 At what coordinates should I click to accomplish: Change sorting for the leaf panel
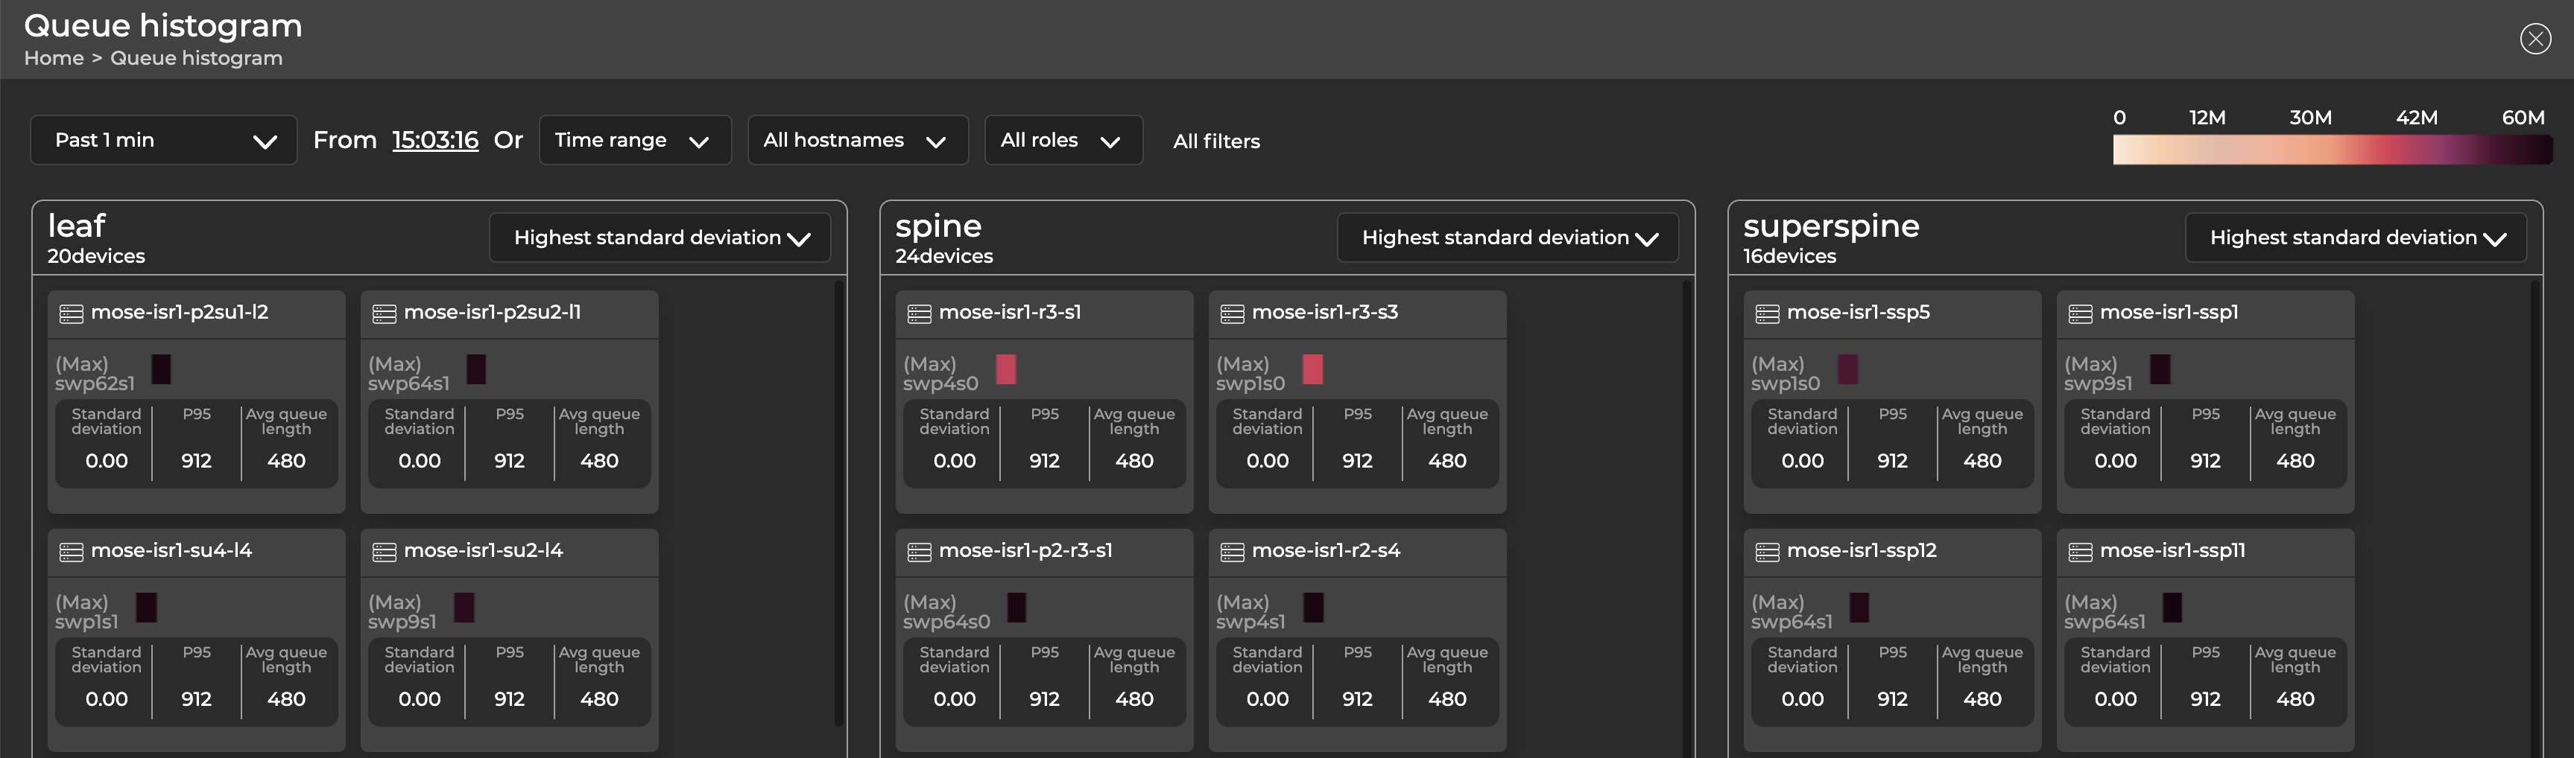(x=660, y=238)
